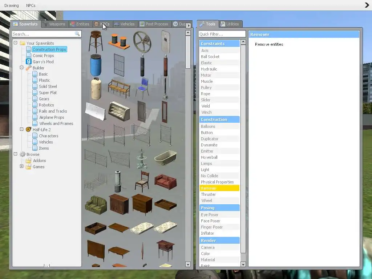This screenshot has height=279, width=372.
Task: Collapse the Posing tool category header
Action: [x=219, y=207]
